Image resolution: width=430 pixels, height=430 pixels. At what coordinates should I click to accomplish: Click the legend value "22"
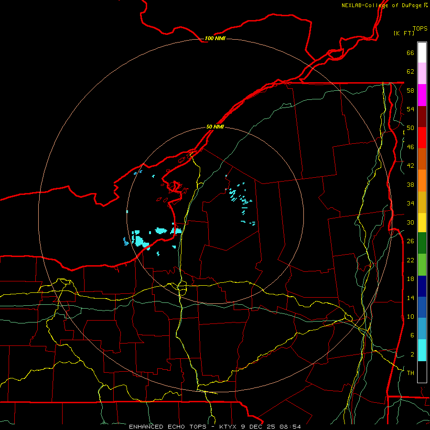[x=410, y=260]
